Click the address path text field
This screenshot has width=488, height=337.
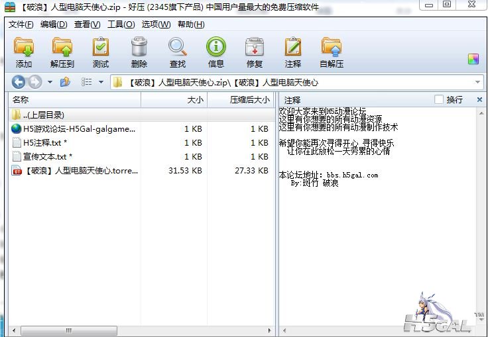coord(296,82)
